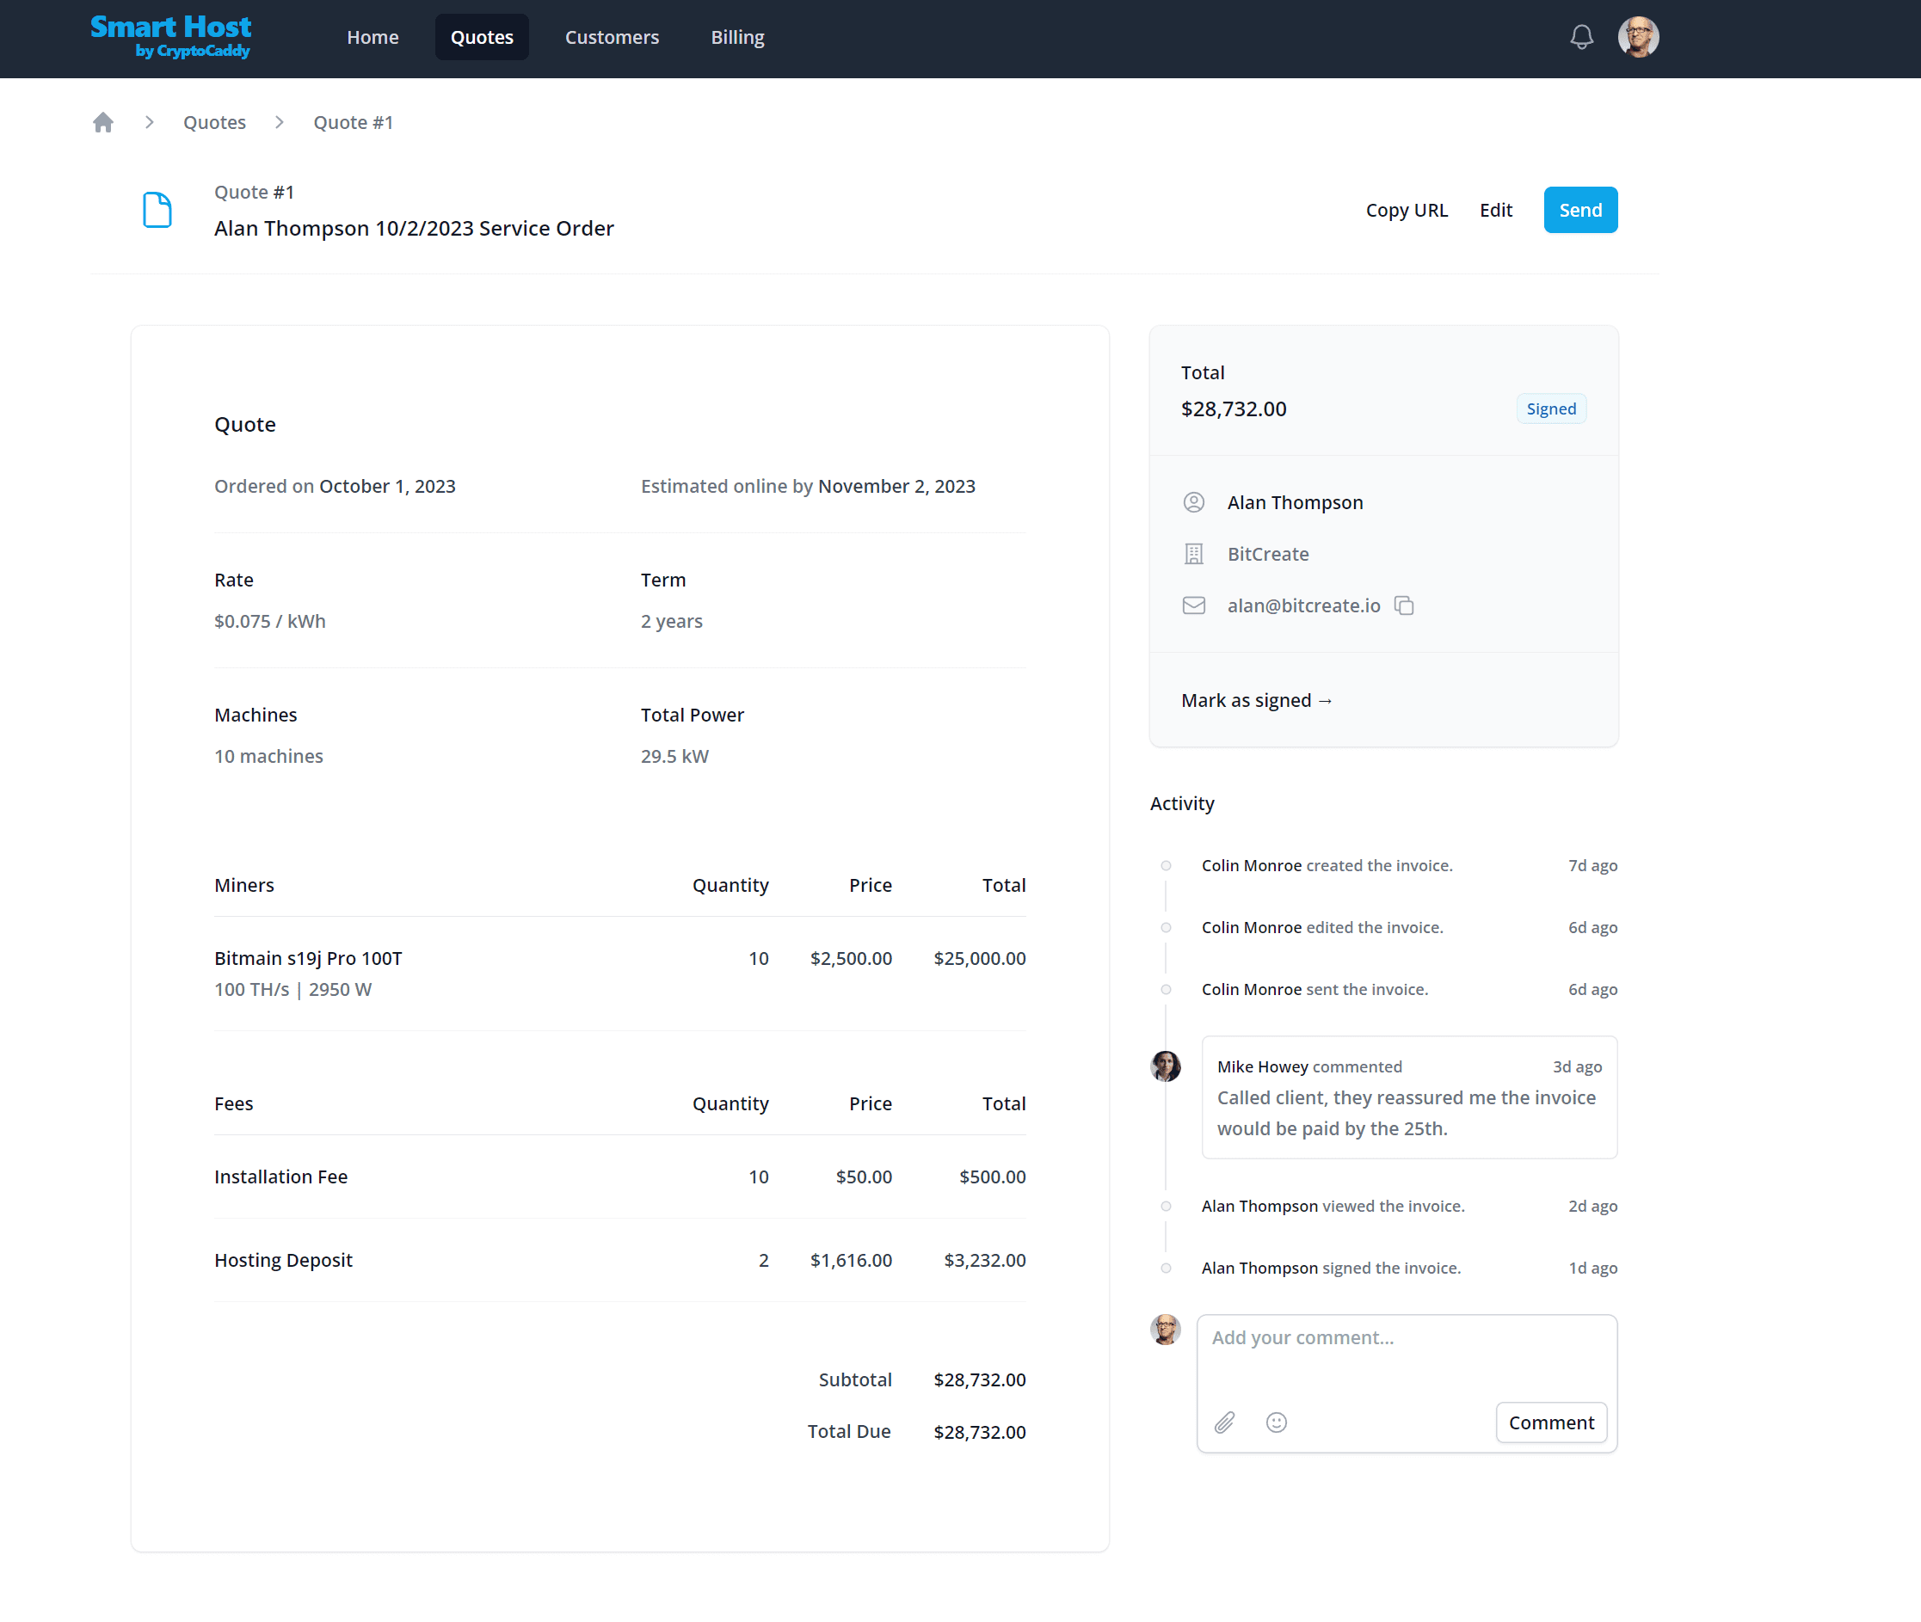Open the emoji picker icon
Viewport: 1921px width, 1622px height.
click(1276, 1422)
